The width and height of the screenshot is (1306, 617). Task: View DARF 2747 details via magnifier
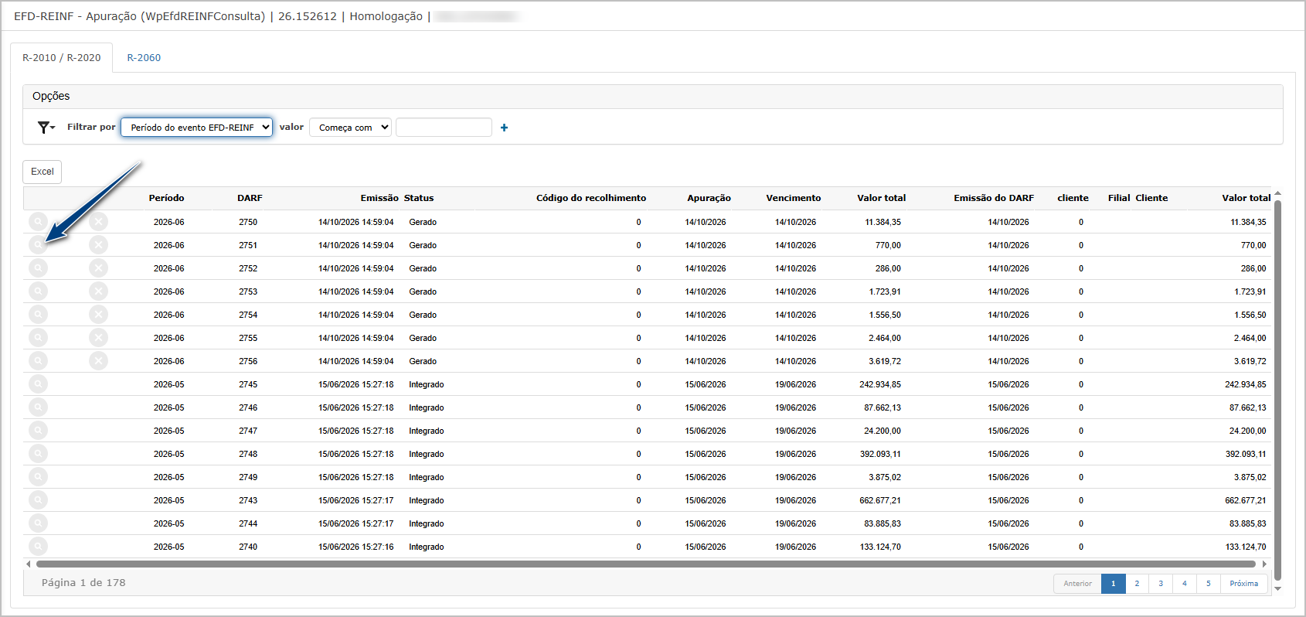38,431
